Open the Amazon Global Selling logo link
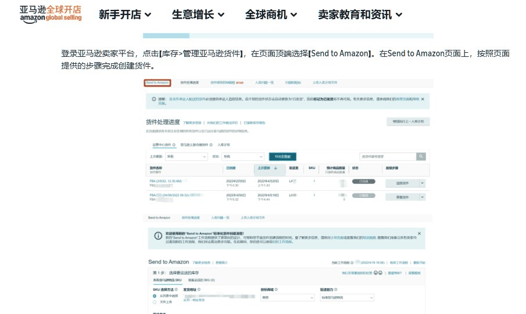 click(x=51, y=15)
